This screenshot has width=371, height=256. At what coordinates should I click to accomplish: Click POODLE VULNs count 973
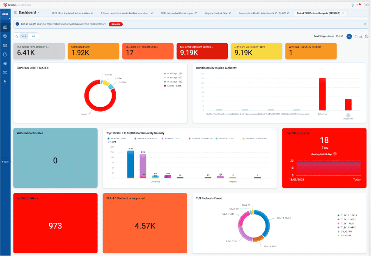click(55, 226)
